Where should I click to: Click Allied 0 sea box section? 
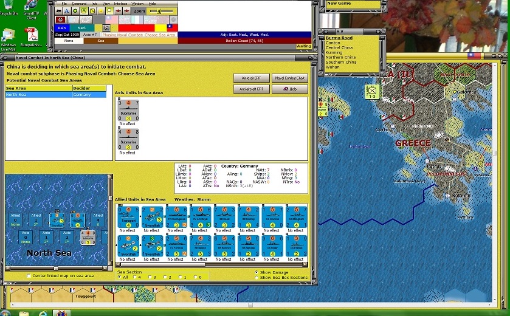coord(15,220)
